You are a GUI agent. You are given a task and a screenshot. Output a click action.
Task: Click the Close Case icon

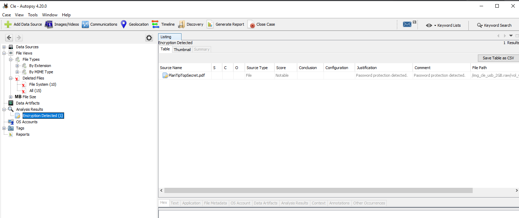[251, 24]
